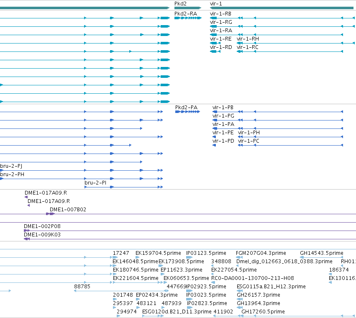Screen dimensions: 356x318
Task: Click the Pkd2-PA protein glyph
Action: (187, 112)
